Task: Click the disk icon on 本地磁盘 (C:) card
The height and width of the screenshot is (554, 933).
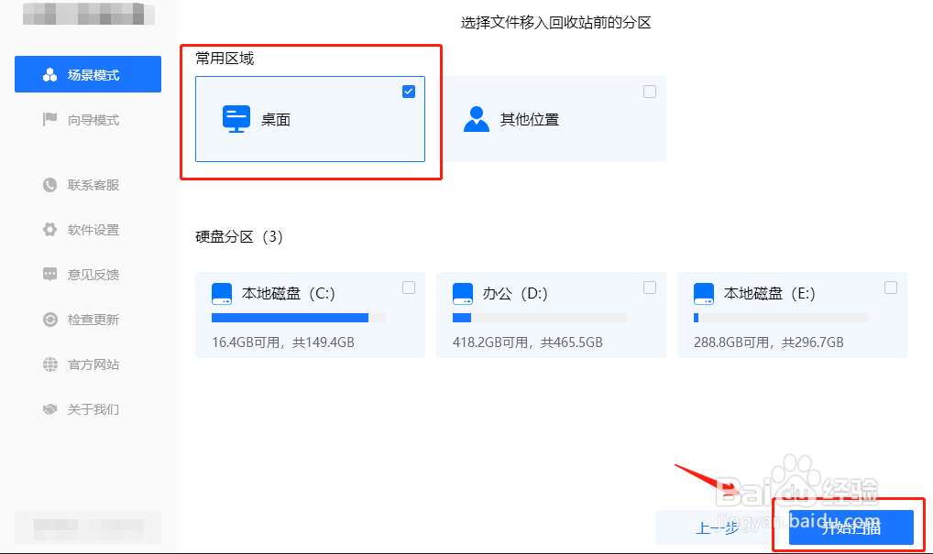Action: tap(220, 294)
